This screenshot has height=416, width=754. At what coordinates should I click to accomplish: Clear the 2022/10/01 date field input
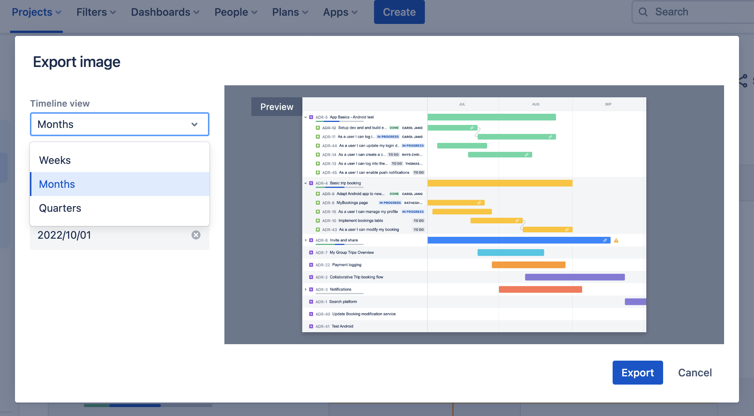coord(196,235)
